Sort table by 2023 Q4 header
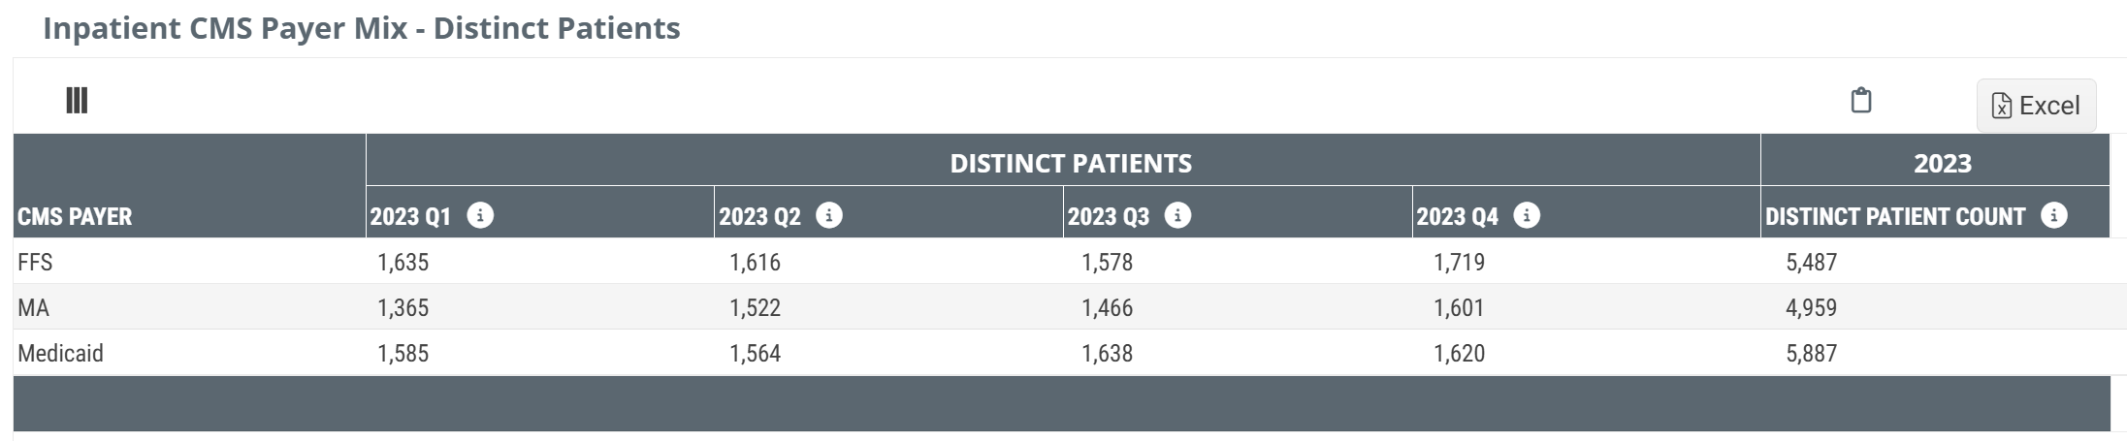 pos(1457,216)
